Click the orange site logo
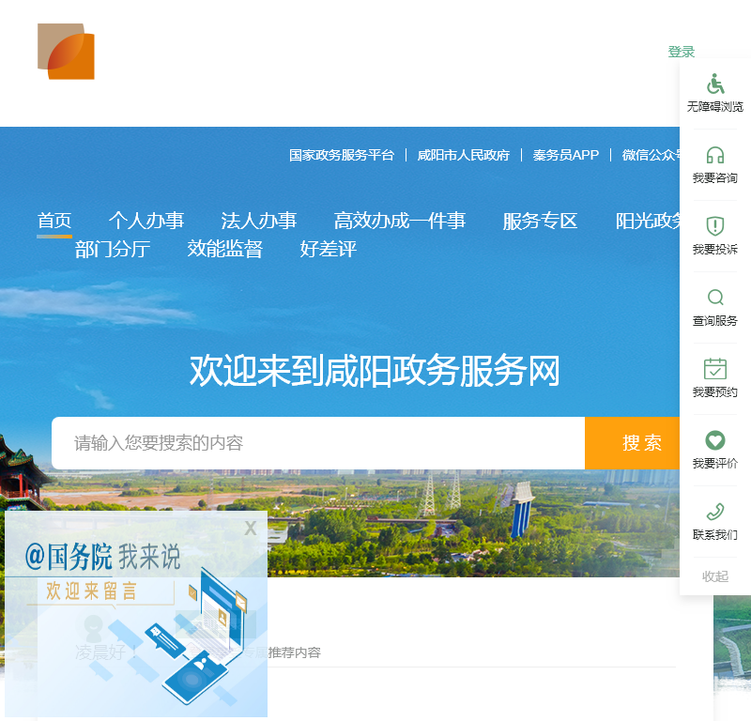Image resolution: width=751 pixels, height=721 pixels. pyautogui.click(x=66, y=52)
